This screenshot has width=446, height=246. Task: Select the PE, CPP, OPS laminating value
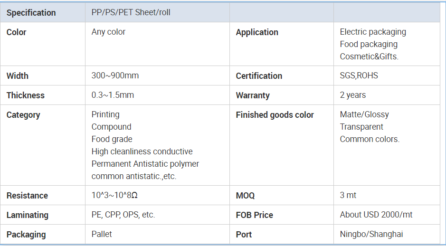pos(123,215)
